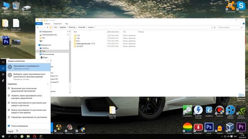Click the Windows Start button

point(3,136)
